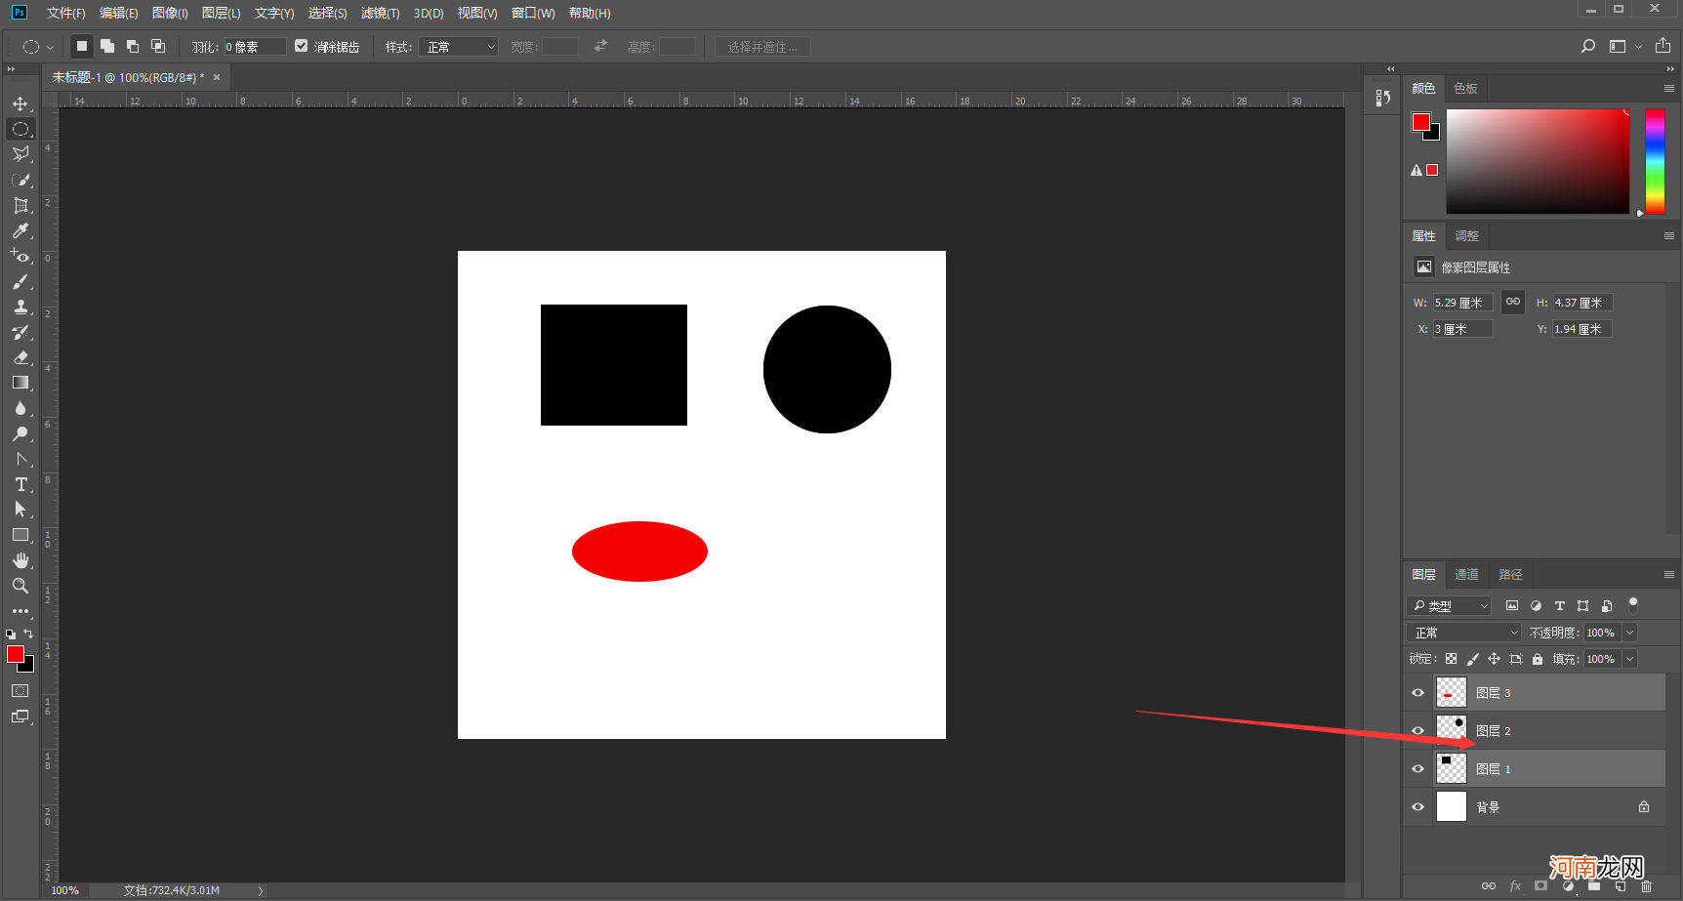Select the Gradient tool

tap(21, 383)
